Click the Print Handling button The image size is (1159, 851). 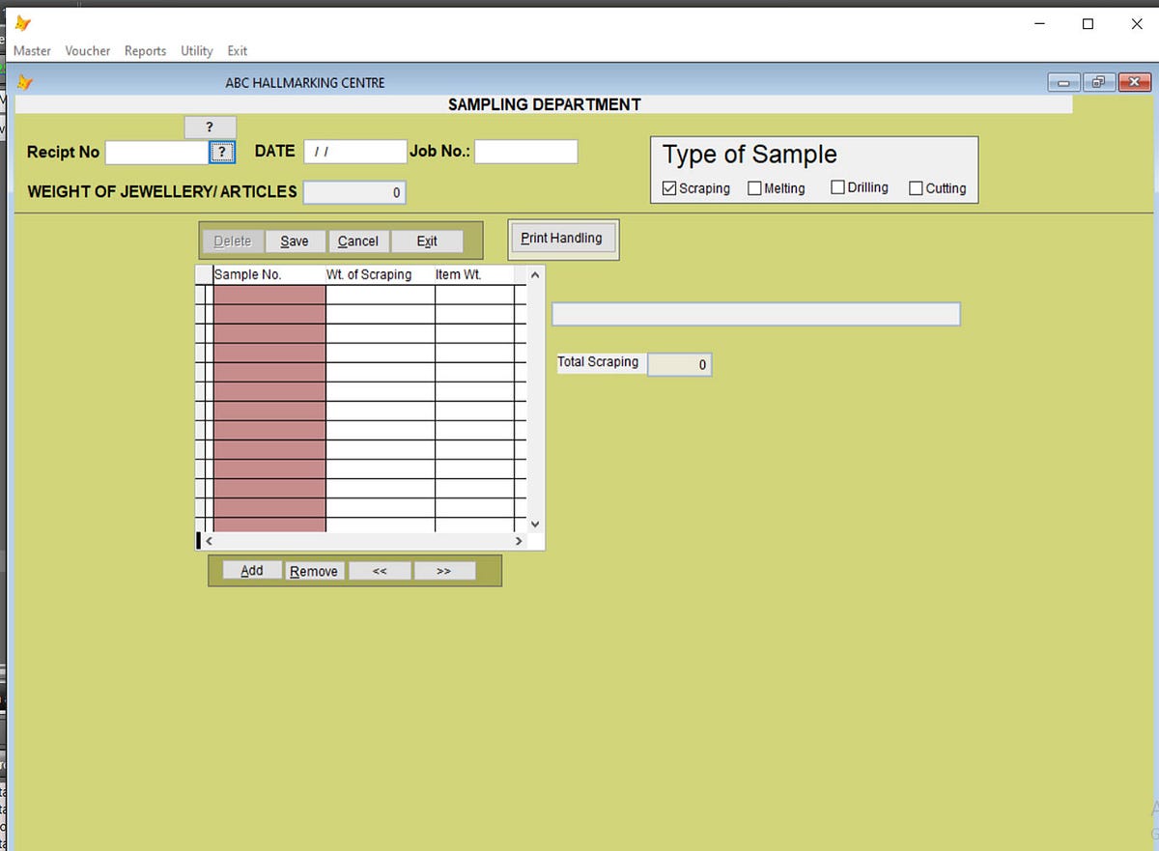click(562, 238)
